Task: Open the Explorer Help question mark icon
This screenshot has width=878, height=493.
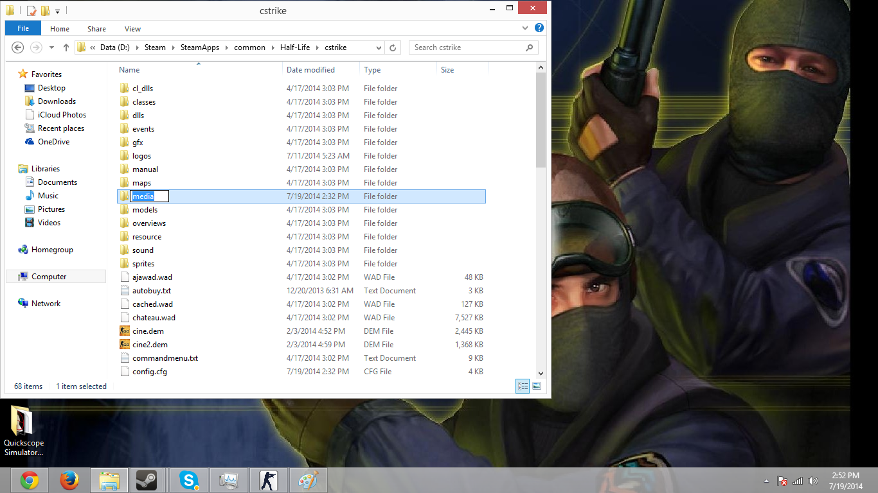Action: coord(539,28)
